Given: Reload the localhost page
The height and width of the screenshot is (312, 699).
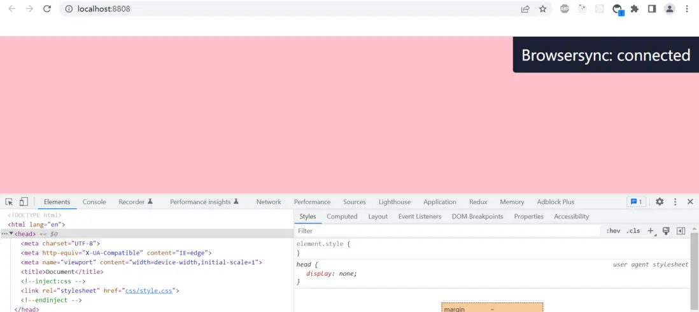Looking at the screenshot, I should pos(47,9).
